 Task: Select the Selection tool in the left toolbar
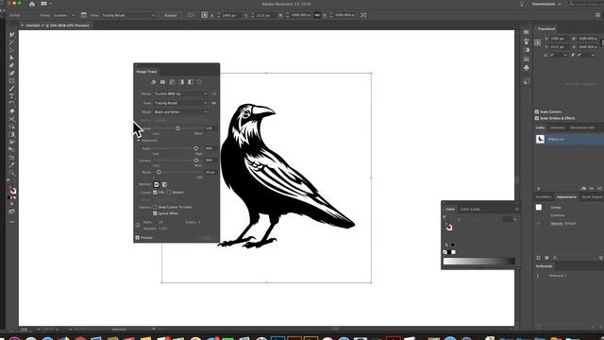coord(12,35)
